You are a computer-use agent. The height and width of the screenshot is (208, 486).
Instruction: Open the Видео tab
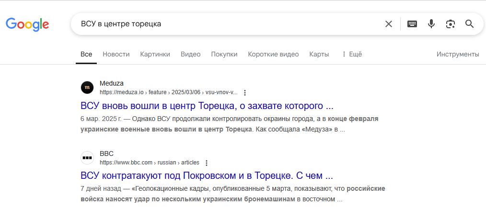(x=190, y=54)
